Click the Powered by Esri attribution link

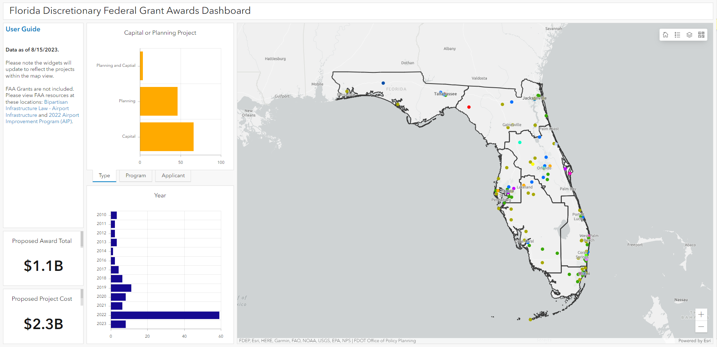(x=694, y=341)
